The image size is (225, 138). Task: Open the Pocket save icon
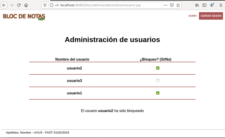tap(172, 5)
